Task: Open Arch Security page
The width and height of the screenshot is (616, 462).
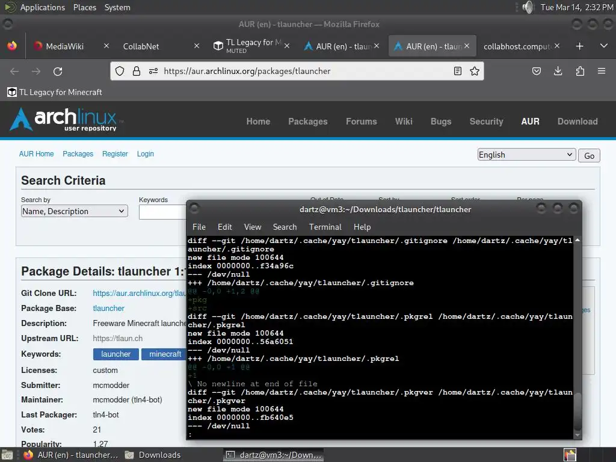Action: [486, 122]
